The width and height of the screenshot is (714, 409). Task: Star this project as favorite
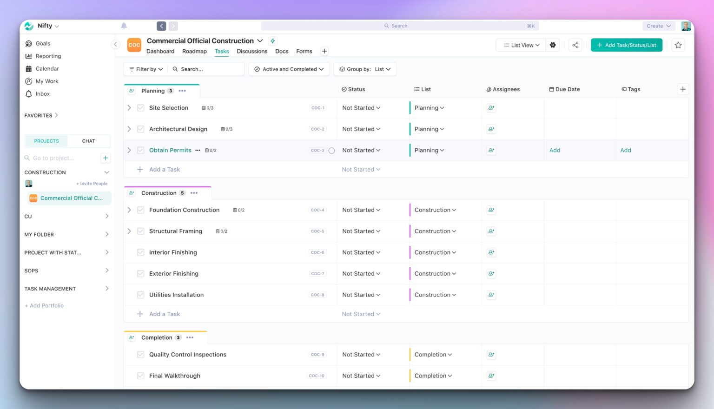tap(678, 45)
